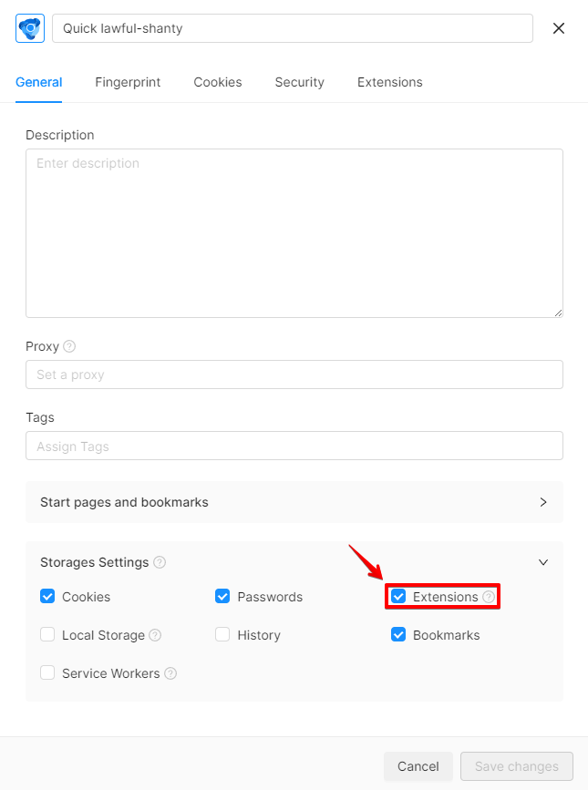Image resolution: width=588 pixels, height=790 pixels.
Task: Open the Assign Tags field
Action: click(x=294, y=446)
